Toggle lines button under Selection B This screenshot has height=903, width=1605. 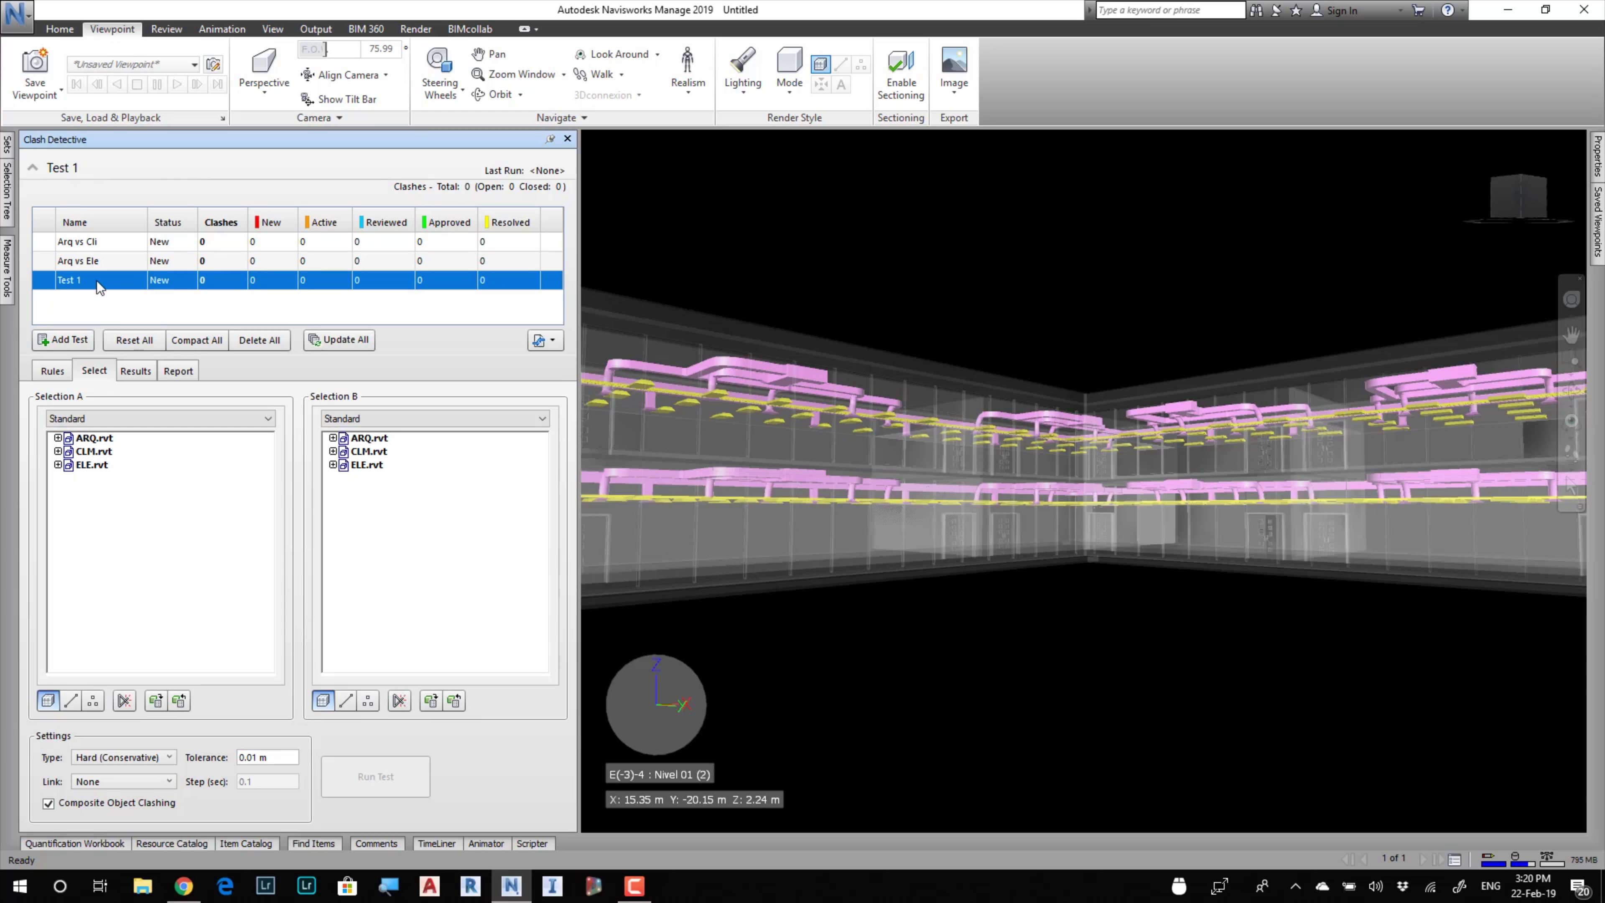point(346,701)
